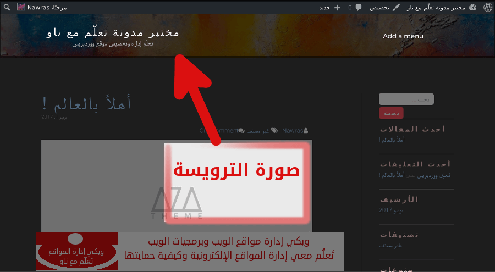
Task: Open the 'مختبر مدونة تعلّم مع ناو' admin bar site menu
Action: [x=436, y=7]
